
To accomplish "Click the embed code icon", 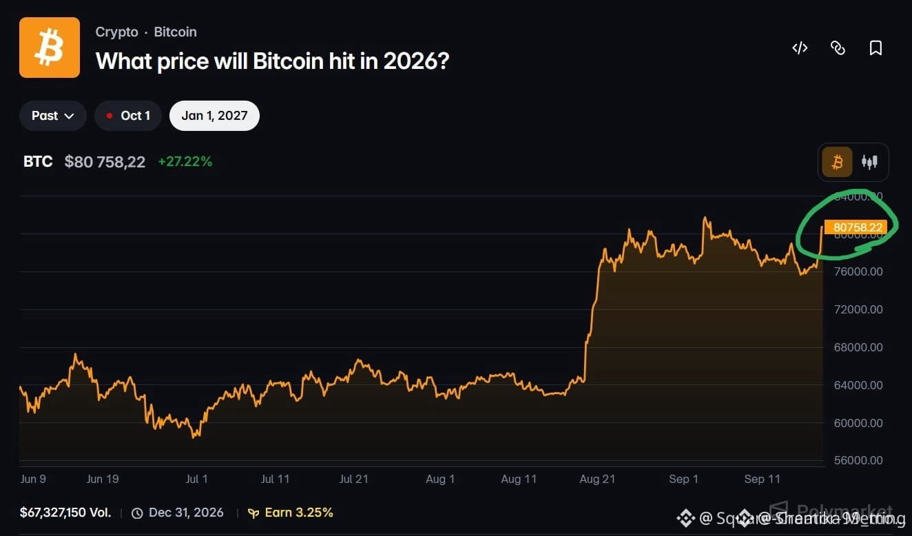I will click(800, 48).
